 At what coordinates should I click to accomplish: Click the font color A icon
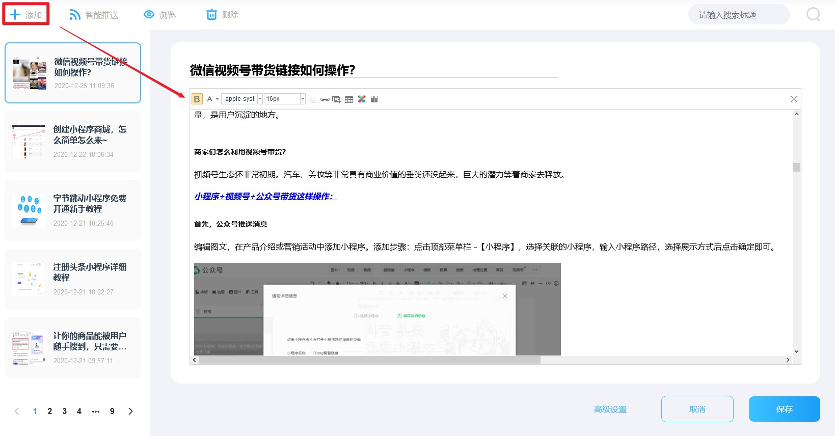click(209, 99)
